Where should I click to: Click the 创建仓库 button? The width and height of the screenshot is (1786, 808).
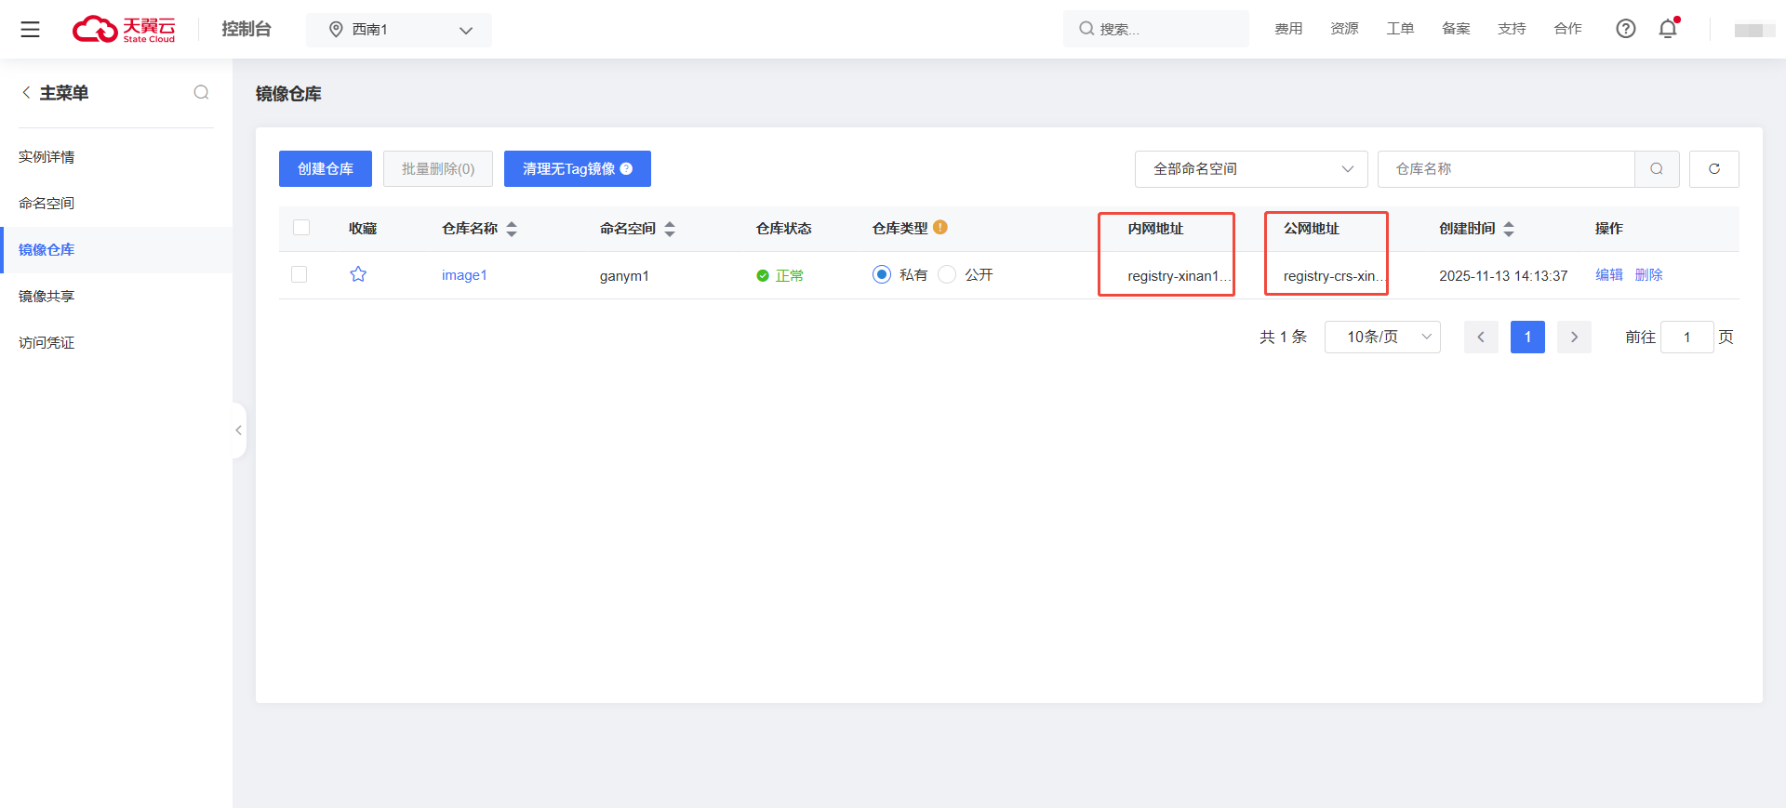(x=325, y=169)
